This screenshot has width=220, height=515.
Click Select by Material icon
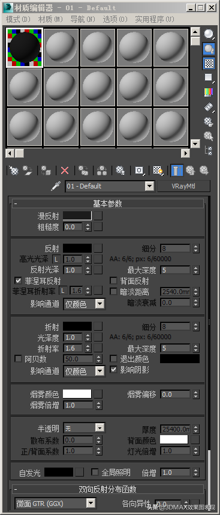point(209,136)
